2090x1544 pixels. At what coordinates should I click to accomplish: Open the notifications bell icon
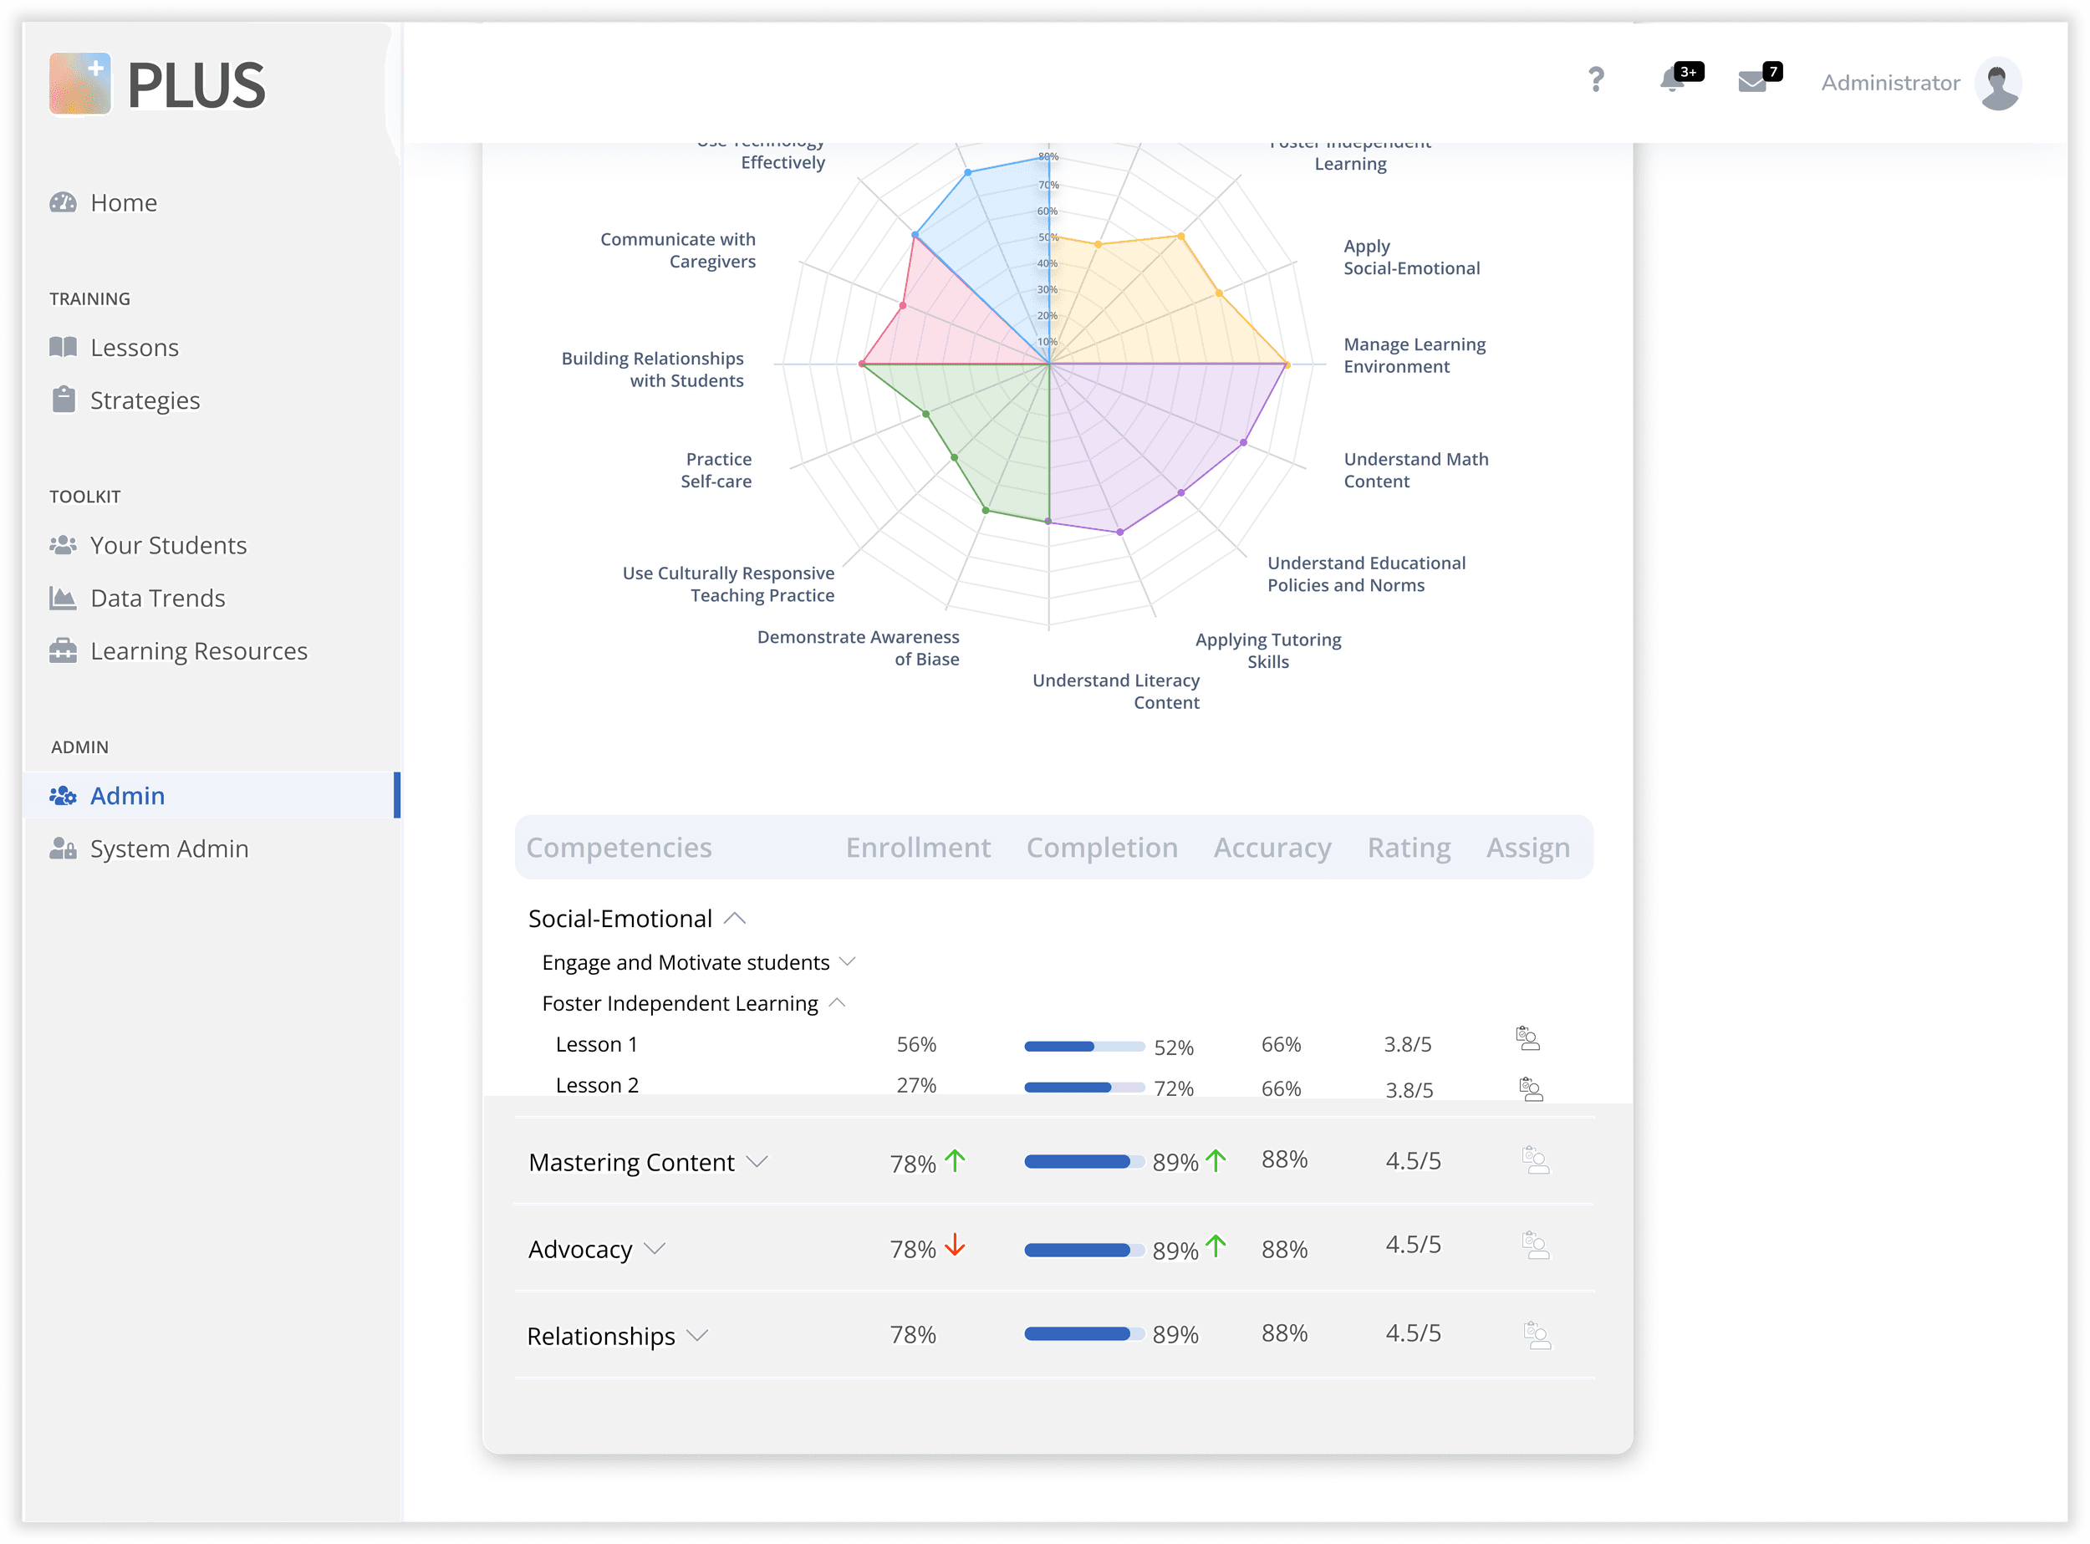click(x=1672, y=80)
